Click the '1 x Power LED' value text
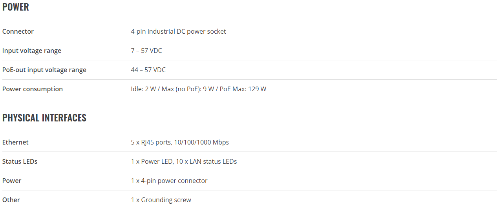Viewport: 499px width, 208px height. coord(152,161)
